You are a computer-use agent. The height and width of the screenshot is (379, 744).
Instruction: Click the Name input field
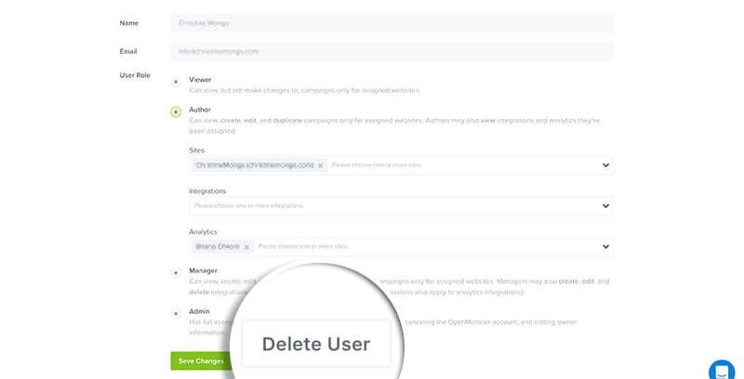tap(392, 23)
